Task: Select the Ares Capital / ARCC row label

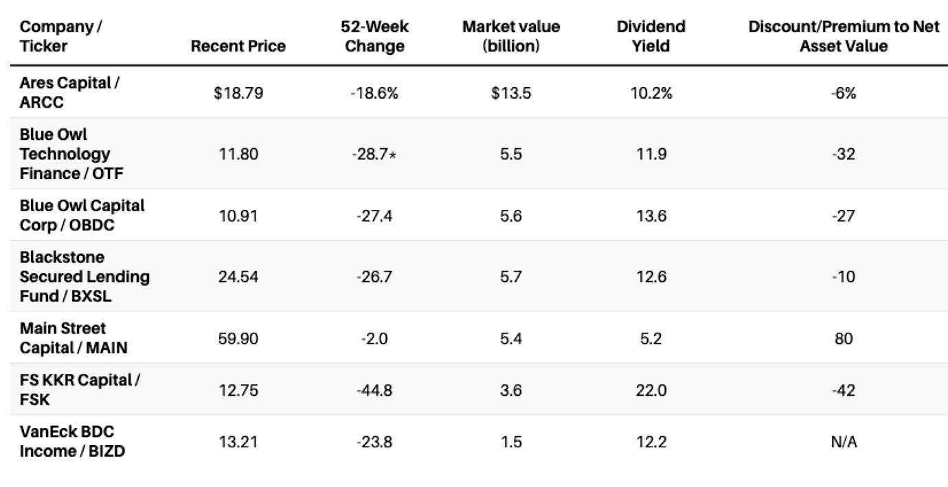Action: click(x=69, y=93)
